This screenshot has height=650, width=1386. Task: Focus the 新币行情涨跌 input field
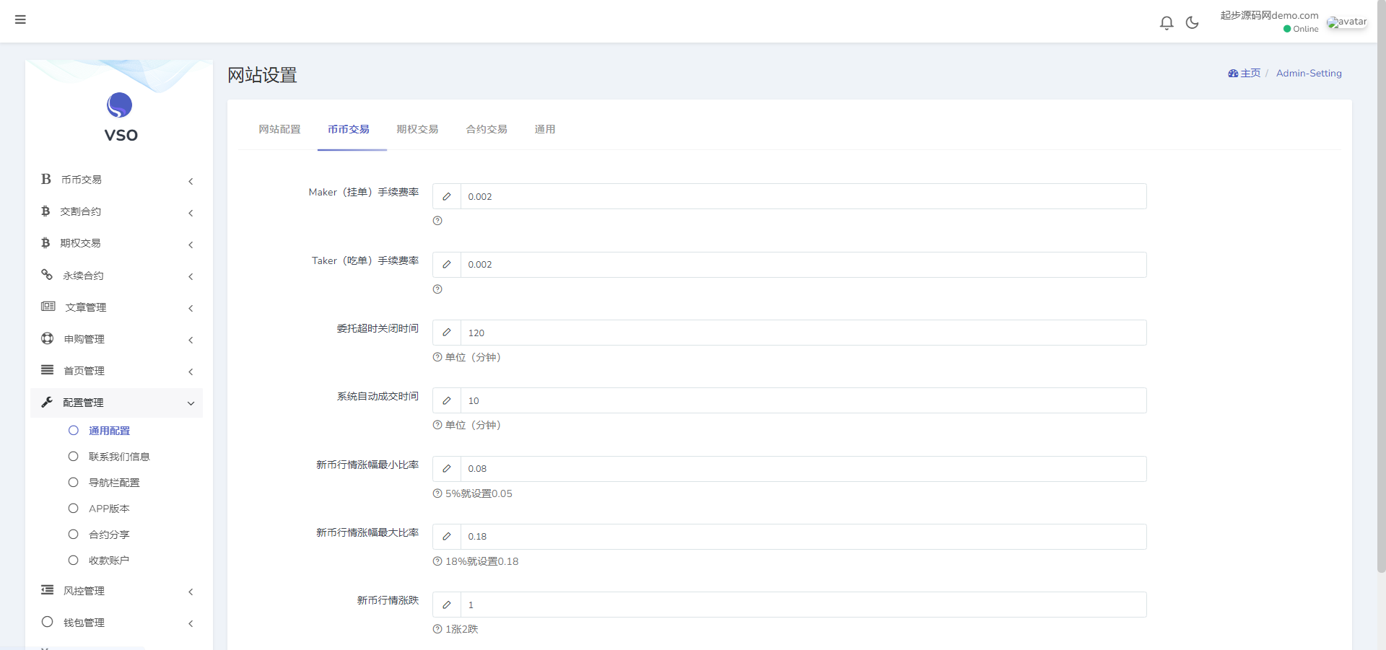pyautogui.click(x=803, y=605)
